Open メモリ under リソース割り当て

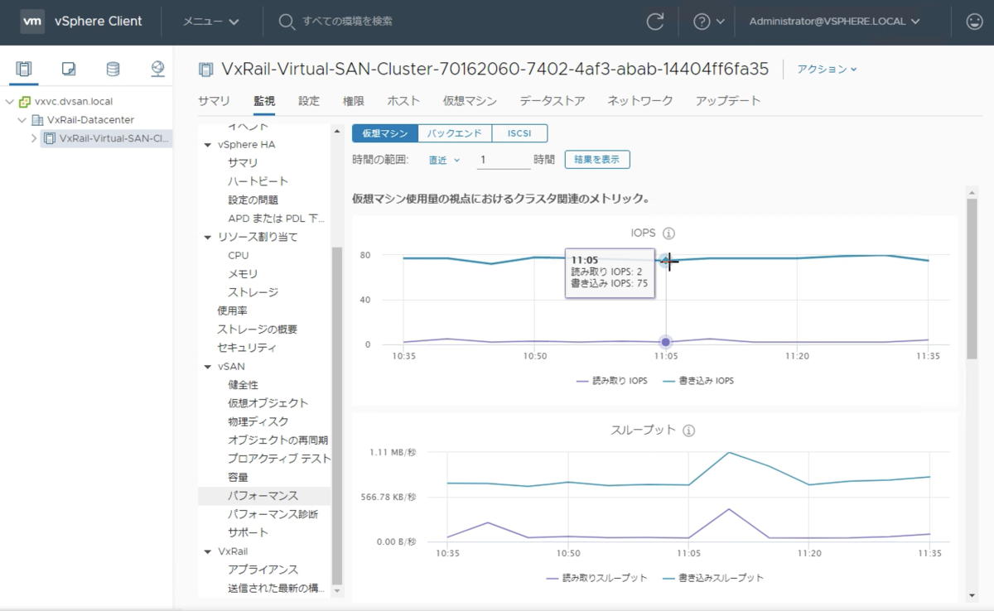(243, 273)
